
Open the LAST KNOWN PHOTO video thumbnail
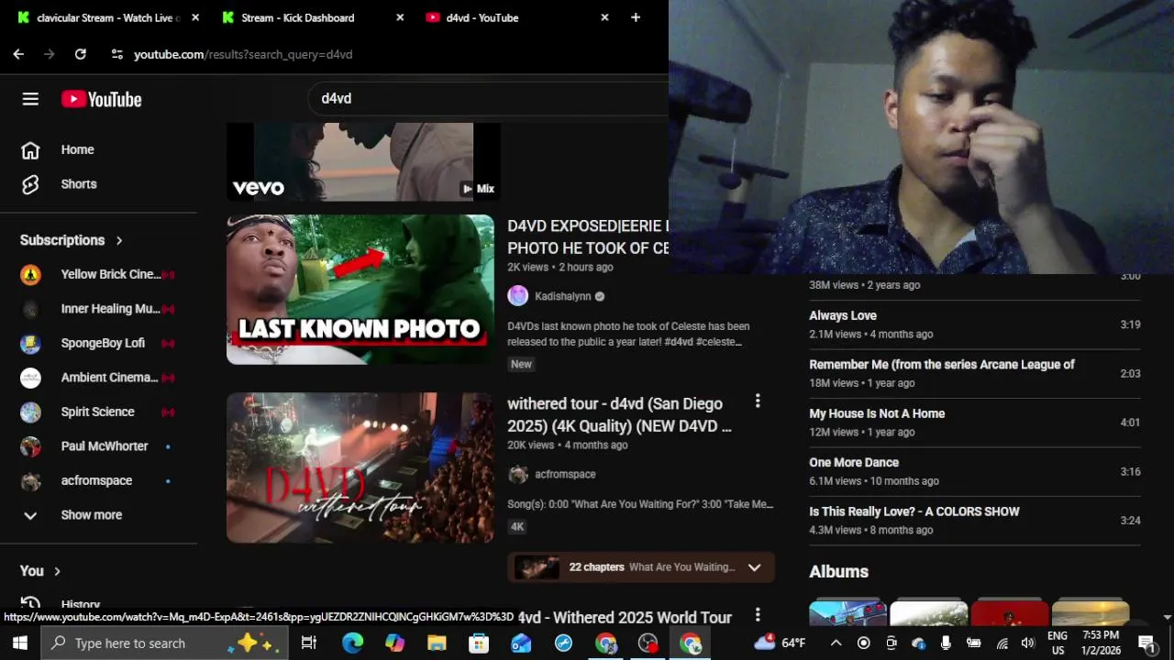360,290
